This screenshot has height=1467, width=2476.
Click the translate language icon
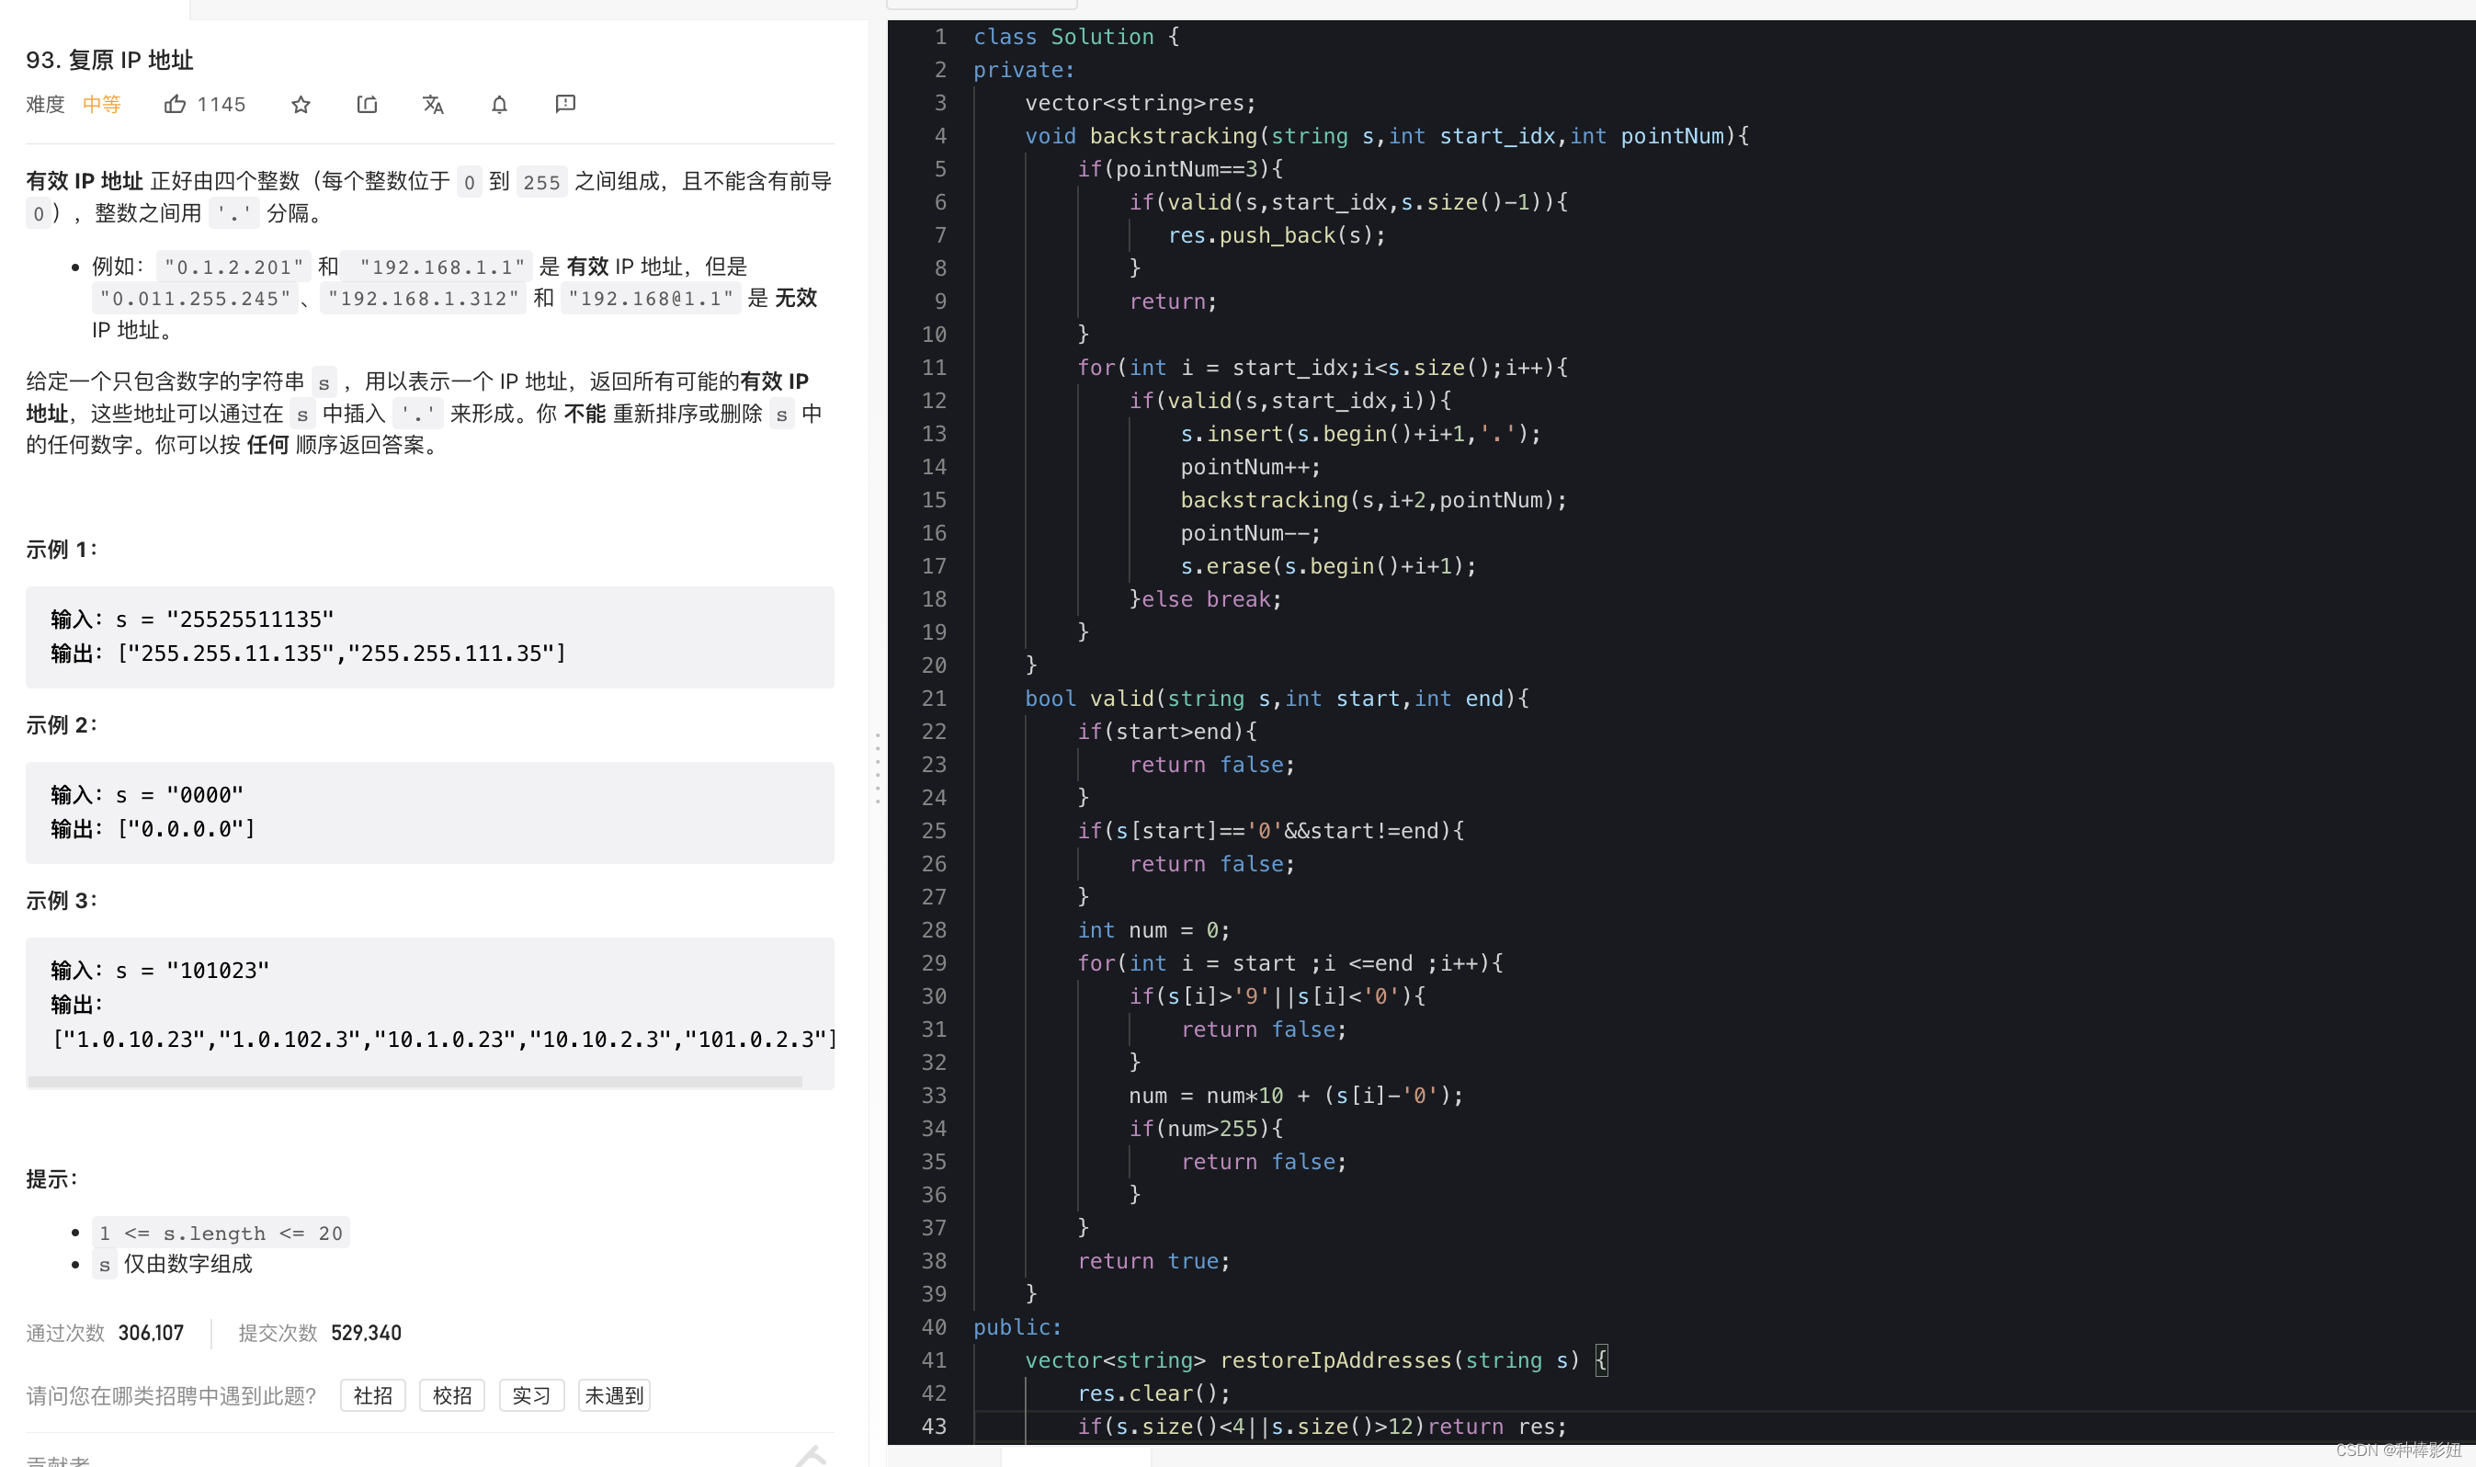point(433,104)
